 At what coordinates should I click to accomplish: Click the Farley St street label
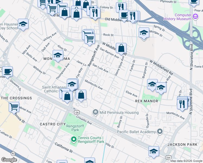tap(132, 65)
